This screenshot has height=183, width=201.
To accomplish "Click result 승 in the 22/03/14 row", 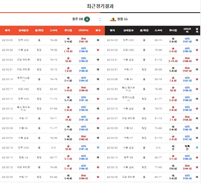I will click(98, 99).
